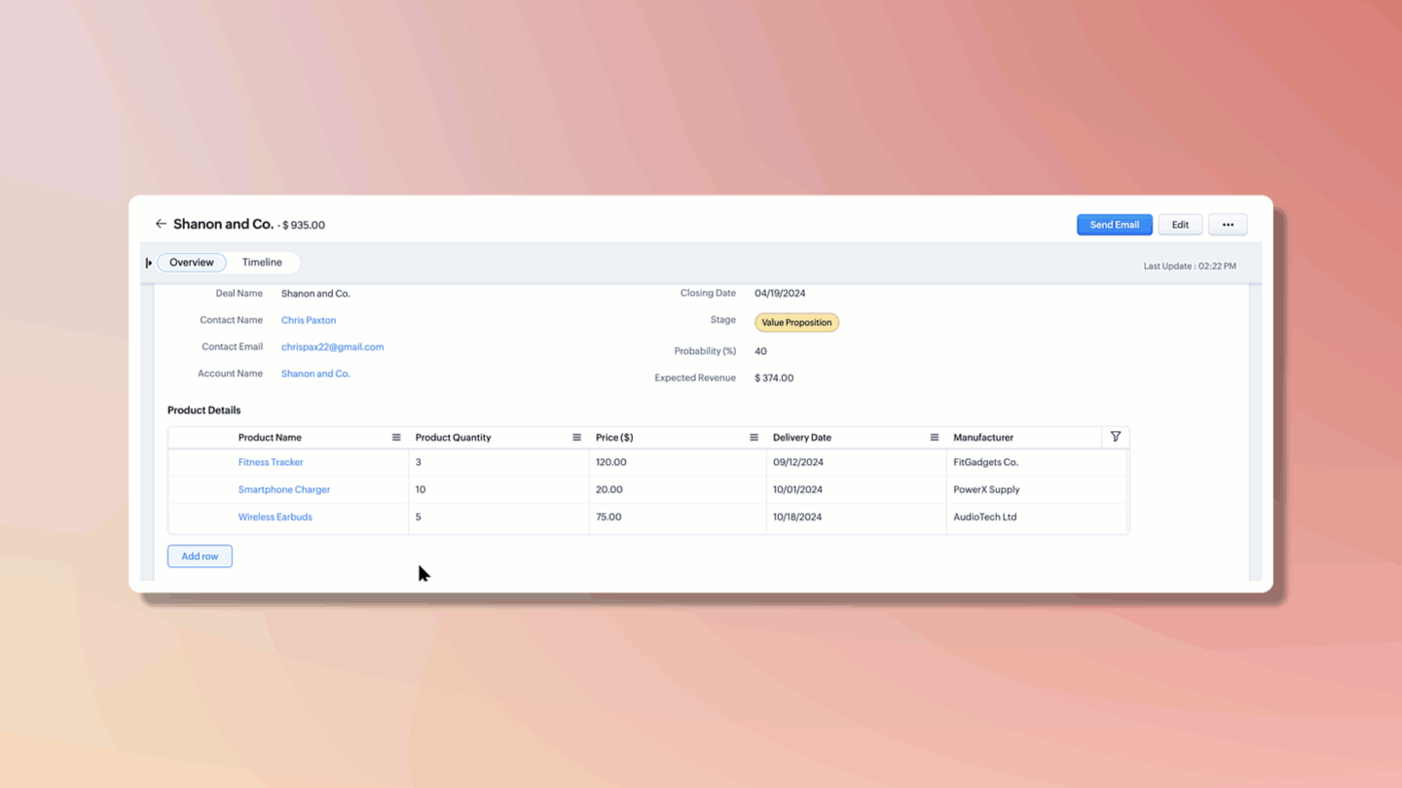The width and height of the screenshot is (1402, 788).
Task: Collapse the left sidebar panel toggle icon
Action: 148,263
